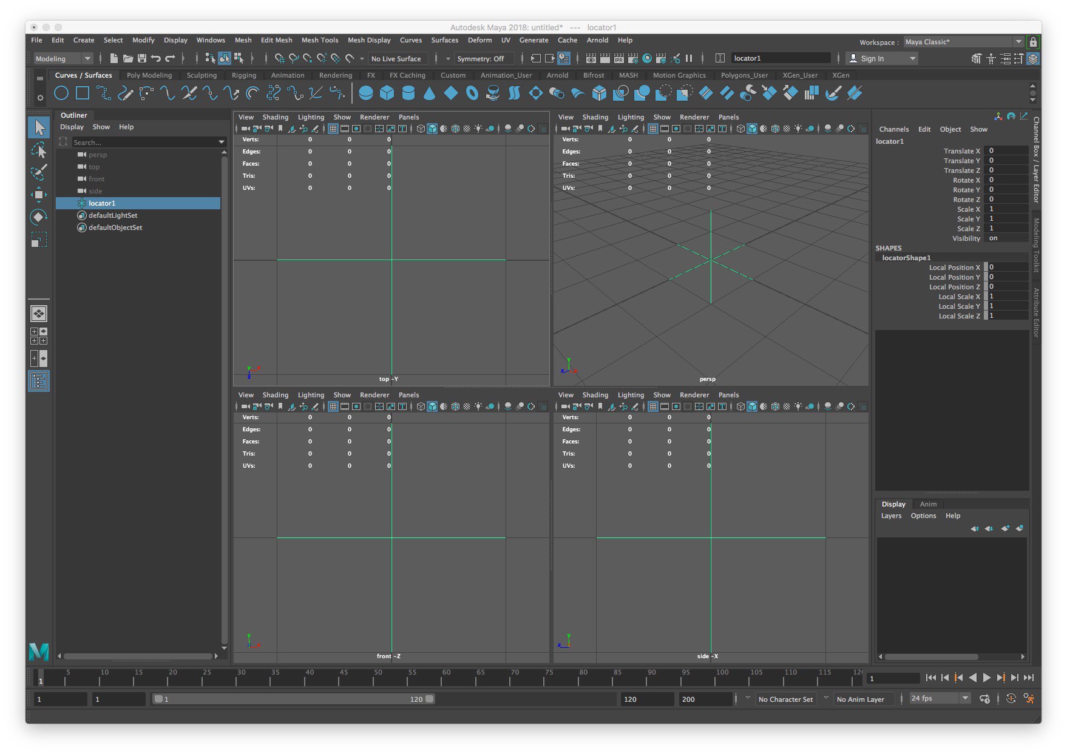
Task: Activate the Select tool arrow in the toolbox
Action: 39,127
